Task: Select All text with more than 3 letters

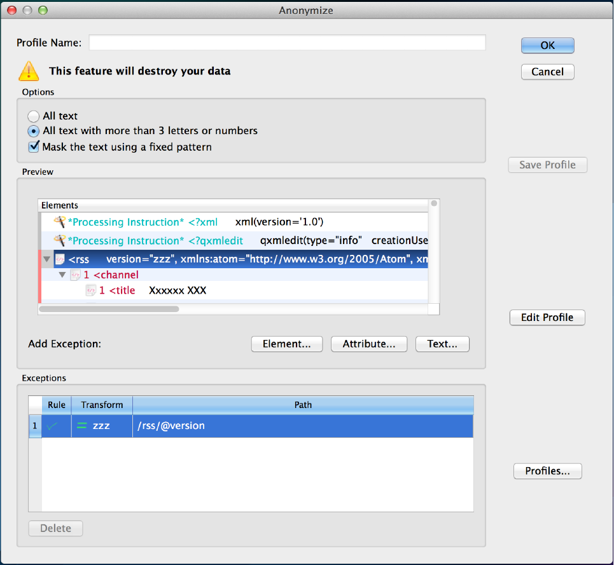Action: 34,131
